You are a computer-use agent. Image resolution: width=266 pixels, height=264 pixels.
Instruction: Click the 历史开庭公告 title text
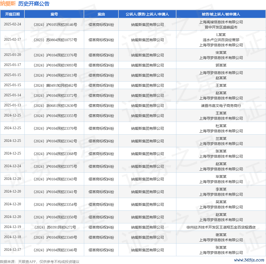coord(34,4)
